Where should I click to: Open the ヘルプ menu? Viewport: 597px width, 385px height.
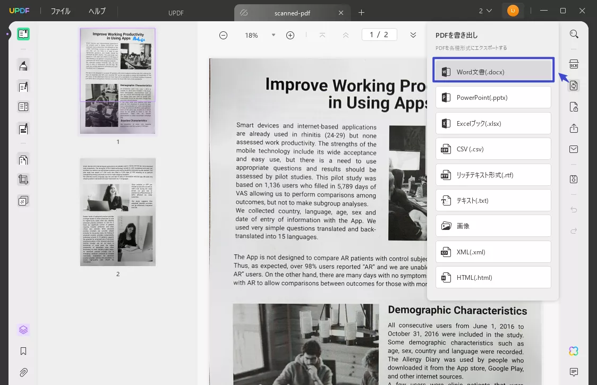tap(97, 11)
